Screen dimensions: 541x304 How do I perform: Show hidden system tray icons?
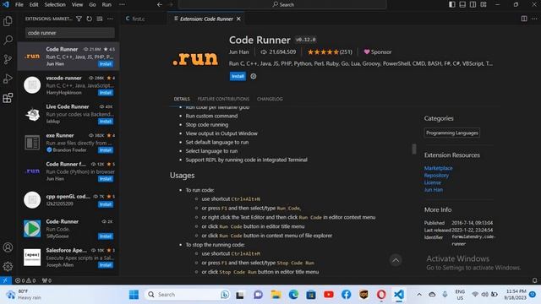[419, 295]
